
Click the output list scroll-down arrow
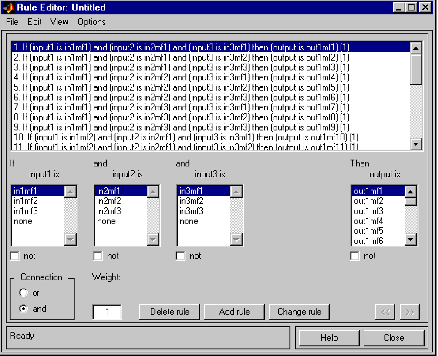coord(411,239)
